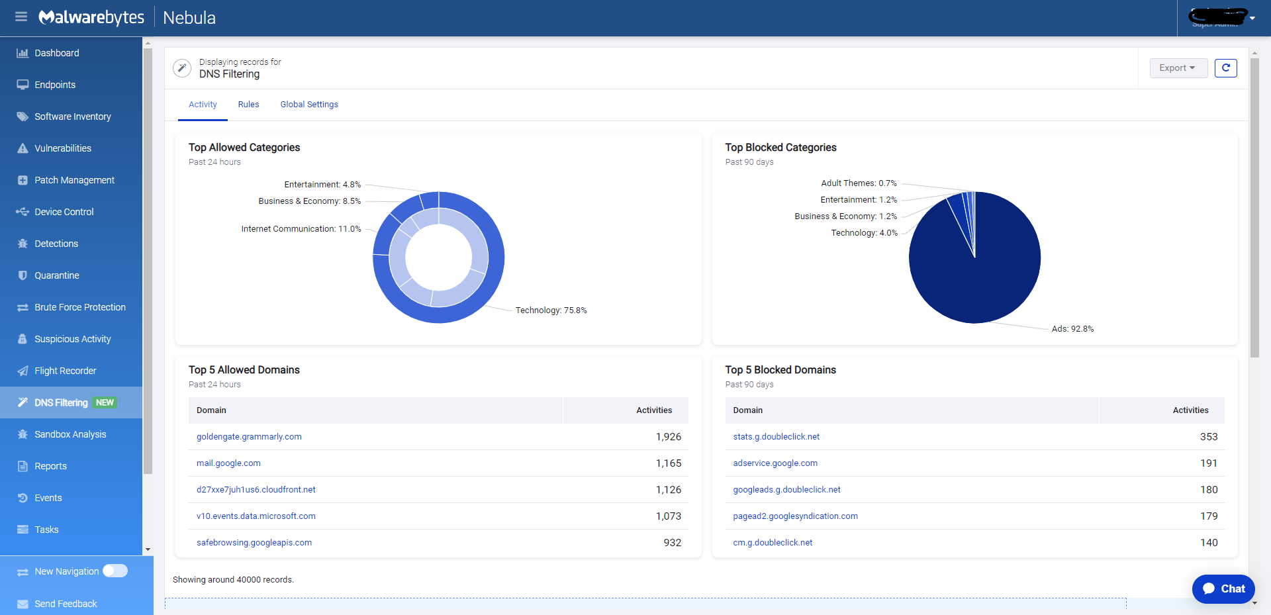Select the Vulnerabilities warning icon
This screenshot has height=615, width=1271.
[23, 148]
